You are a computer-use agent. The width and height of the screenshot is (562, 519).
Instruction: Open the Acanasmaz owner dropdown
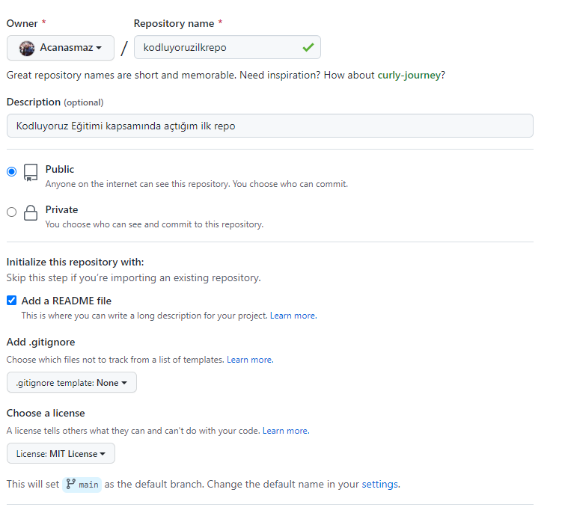[x=60, y=48]
